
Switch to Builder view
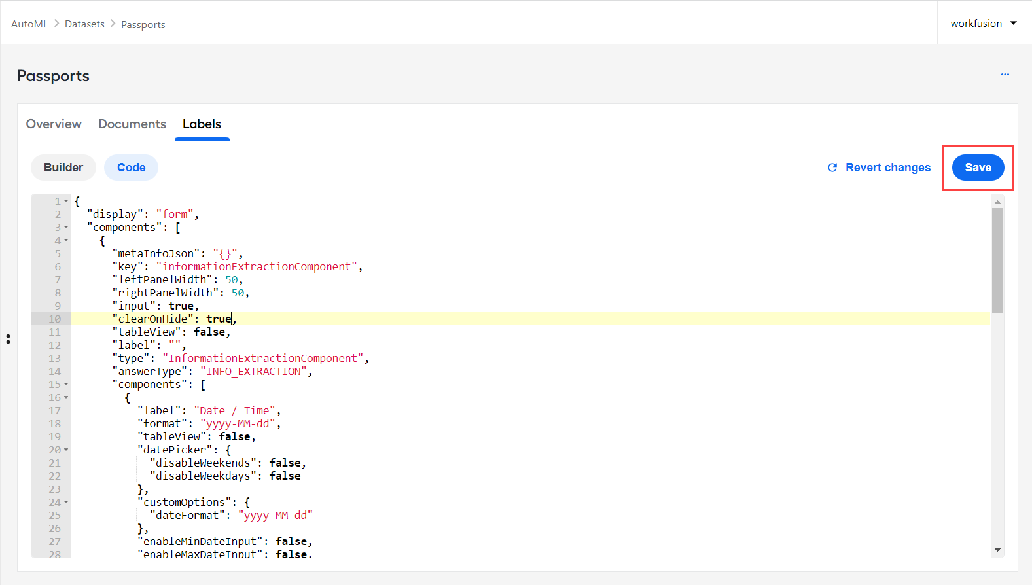[x=63, y=168]
